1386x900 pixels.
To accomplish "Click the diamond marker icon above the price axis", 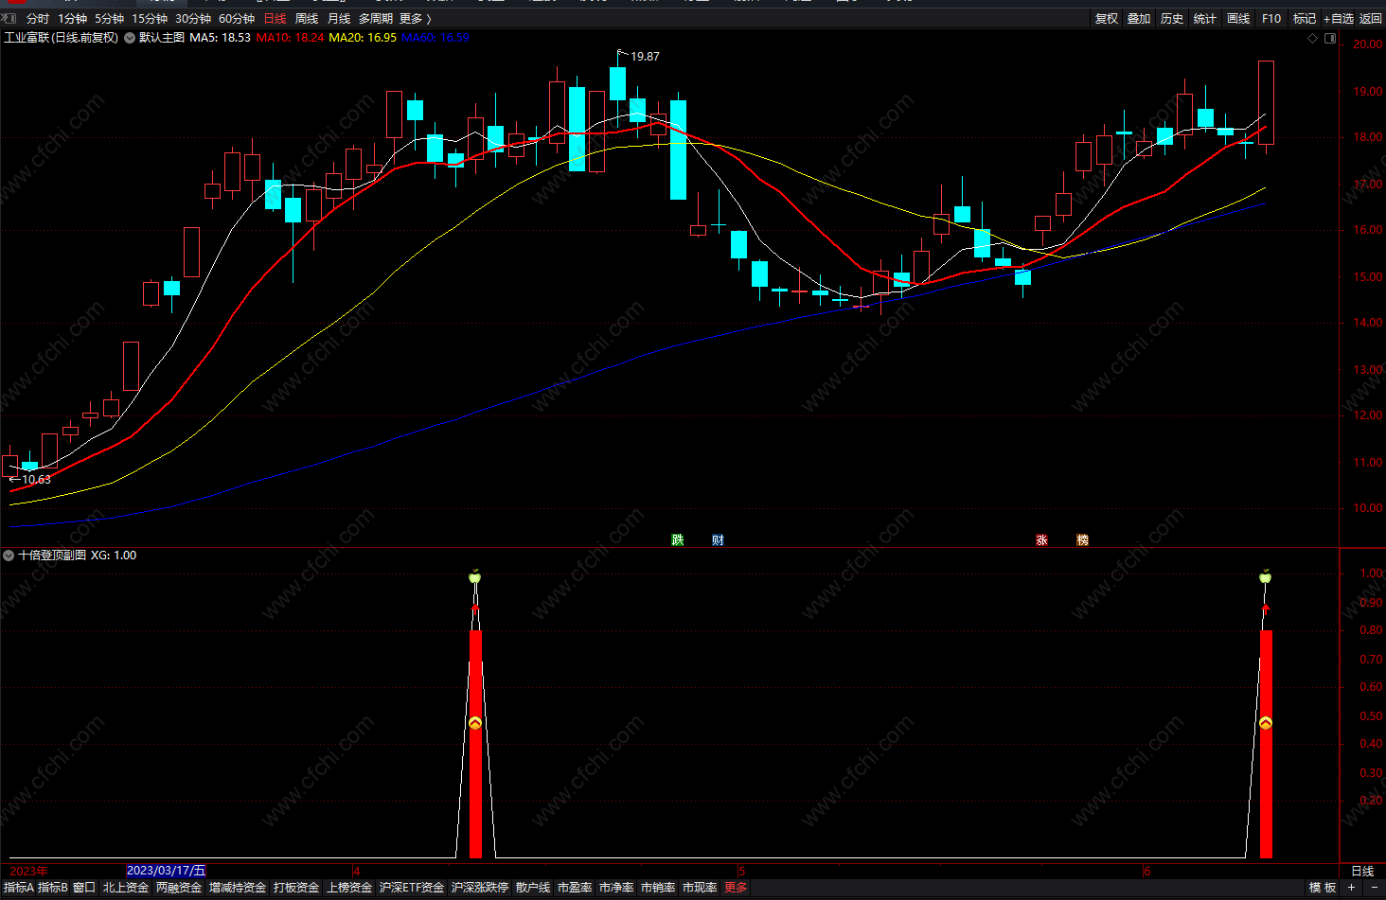I will [x=1312, y=38].
